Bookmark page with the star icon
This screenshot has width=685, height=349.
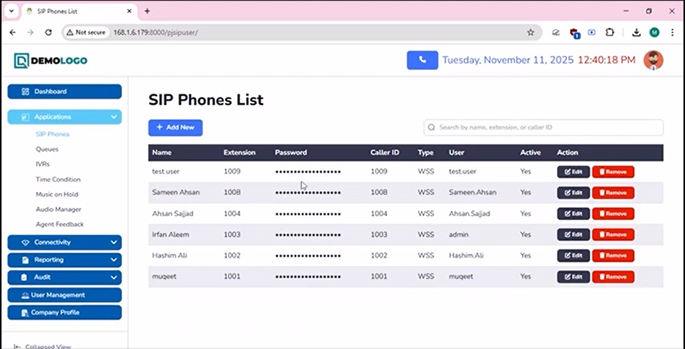click(x=531, y=32)
